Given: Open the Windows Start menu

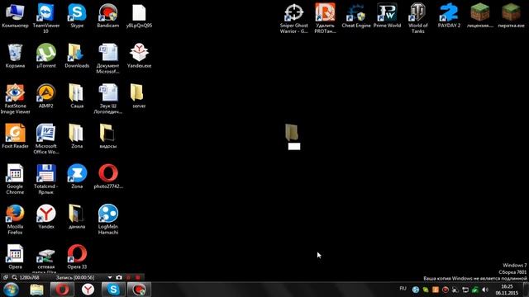Looking at the screenshot, I should (x=11, y=290).
